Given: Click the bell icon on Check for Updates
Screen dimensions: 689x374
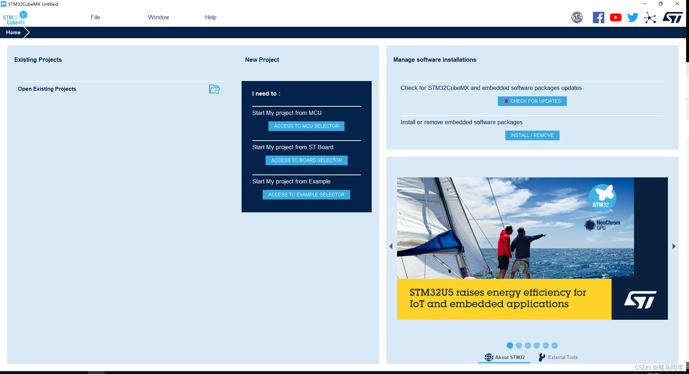Looking at the screenshot, I should 506,101.
